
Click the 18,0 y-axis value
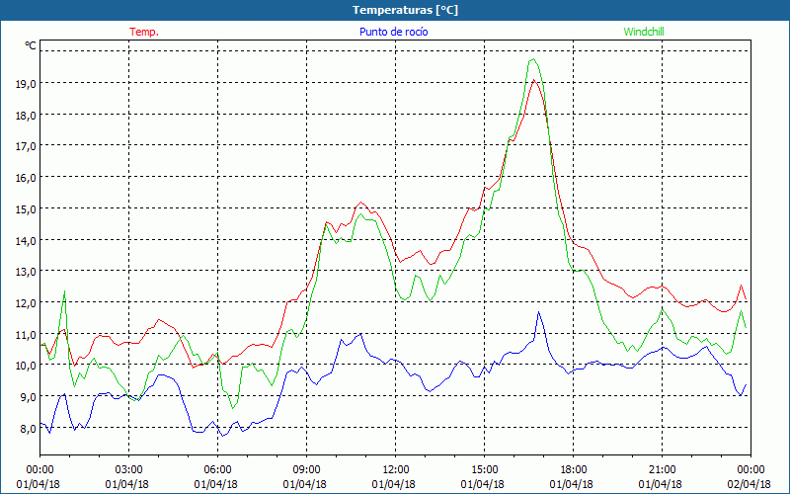pyautogui.click(x=26, y=115)
